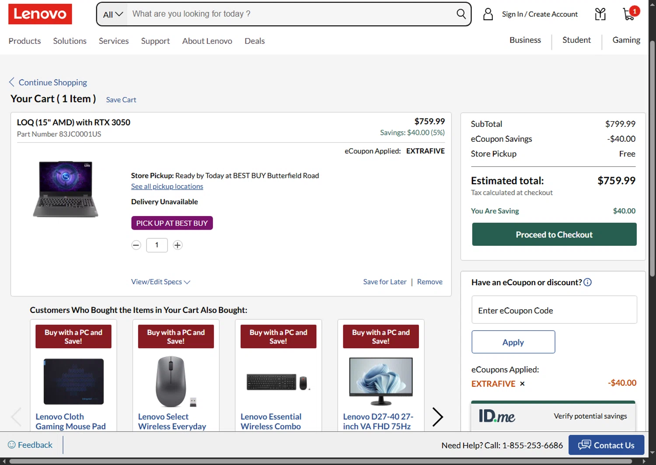Remove the EXTRAFIVE coupon with the x
656x465 pixels.
(522, 384)
